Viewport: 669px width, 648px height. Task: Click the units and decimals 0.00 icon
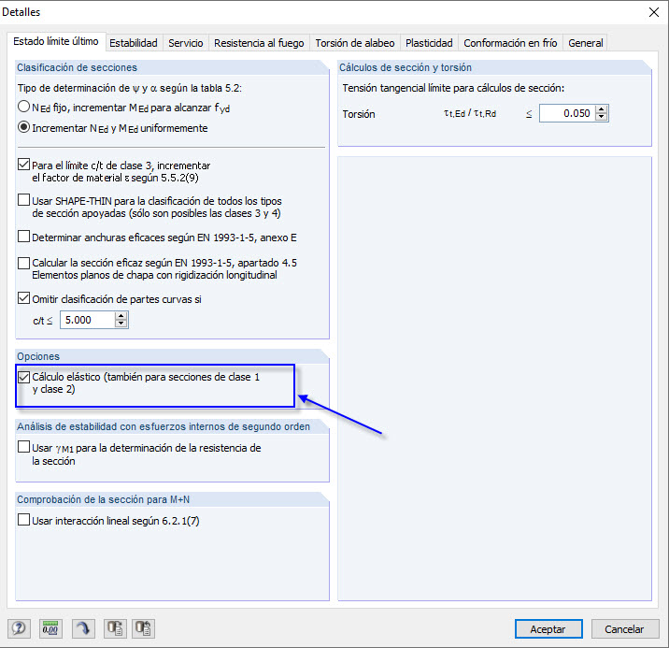pyautogui.click(x=50, y=628)
